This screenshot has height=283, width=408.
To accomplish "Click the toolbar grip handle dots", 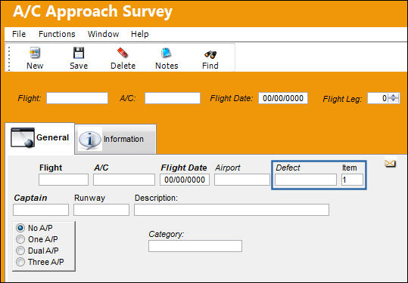I will click(x=9, y=58).
